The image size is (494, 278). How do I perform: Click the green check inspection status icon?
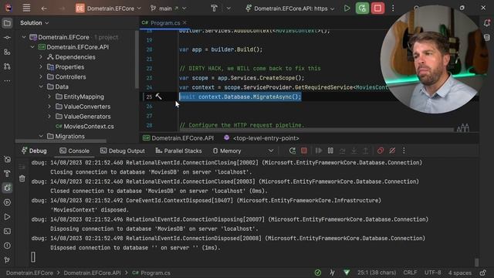[x=318, y=273]
